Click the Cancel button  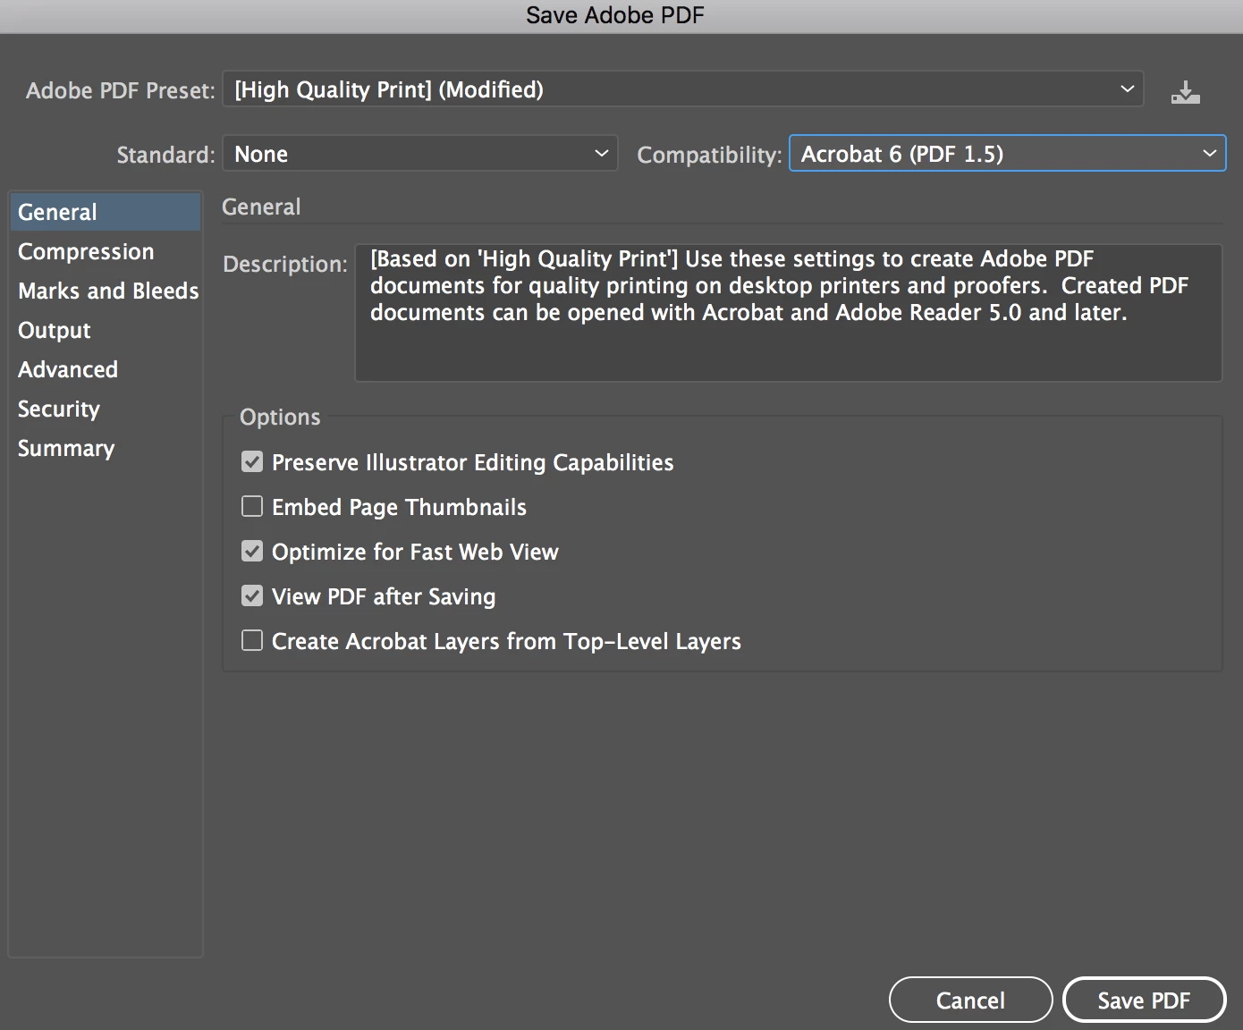coord(971,1000)
